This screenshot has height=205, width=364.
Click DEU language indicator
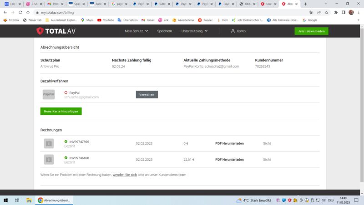pyautogui.click(x=331, y=200)
